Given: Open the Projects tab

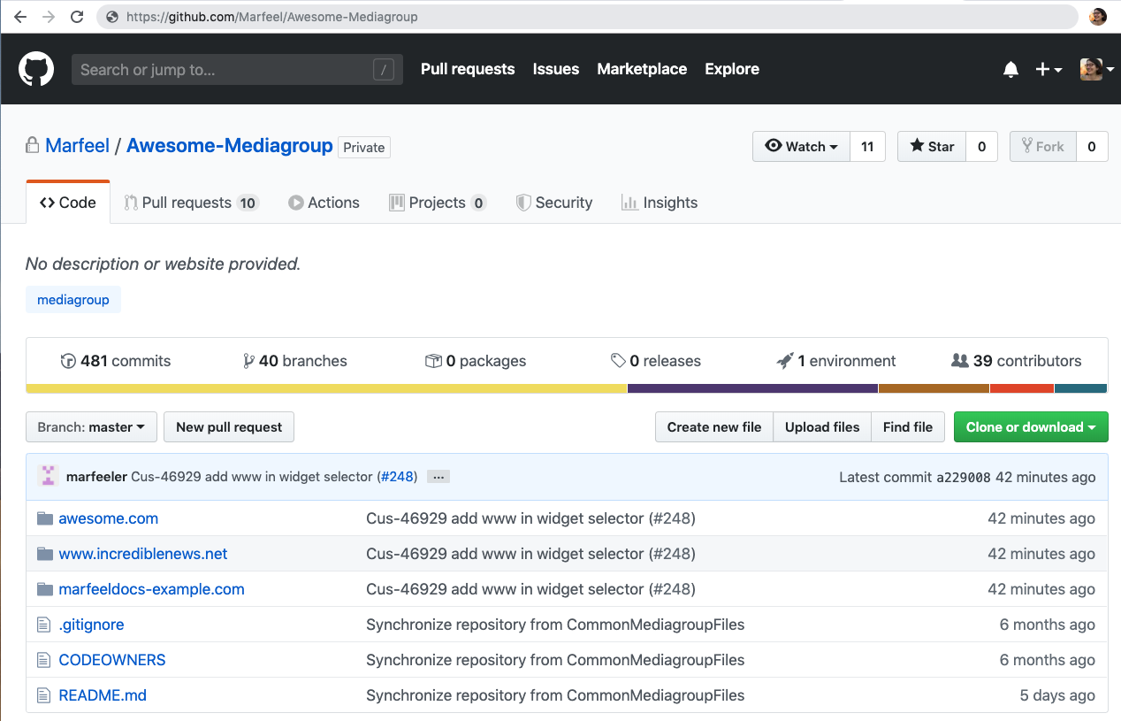Looking at the screenshot, I should click(438, 203).
